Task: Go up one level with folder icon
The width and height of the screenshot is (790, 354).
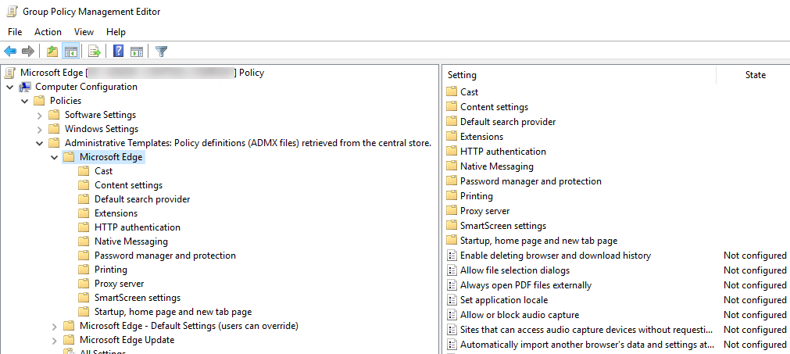Action: [52, 52]
